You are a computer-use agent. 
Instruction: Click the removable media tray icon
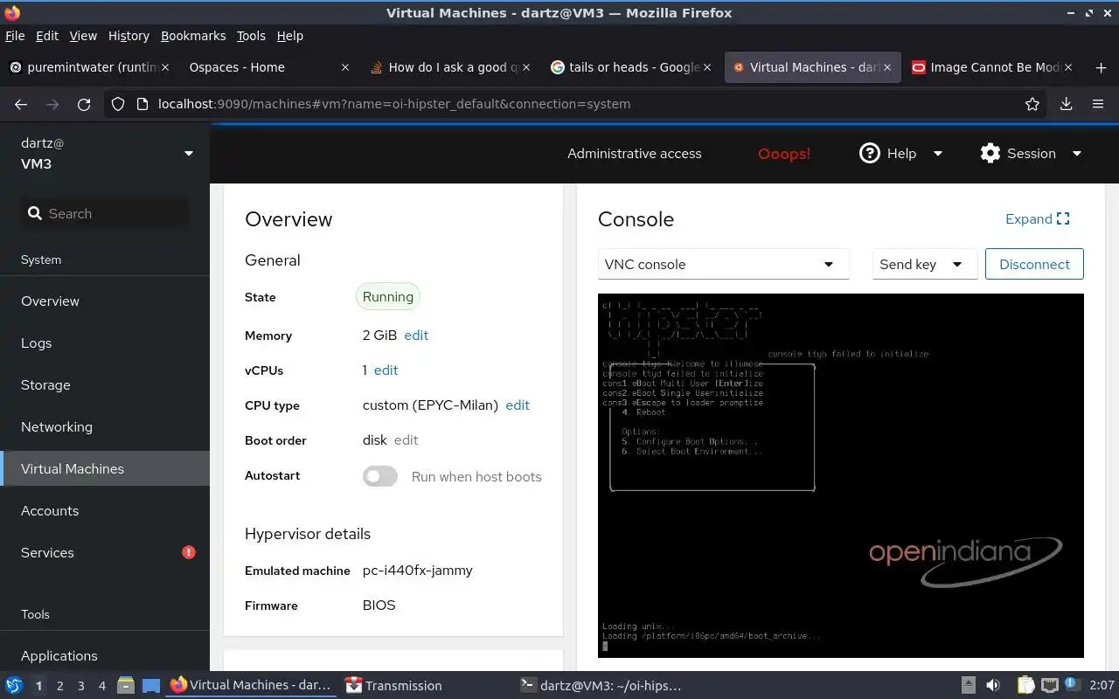click(x=969, y=686)
